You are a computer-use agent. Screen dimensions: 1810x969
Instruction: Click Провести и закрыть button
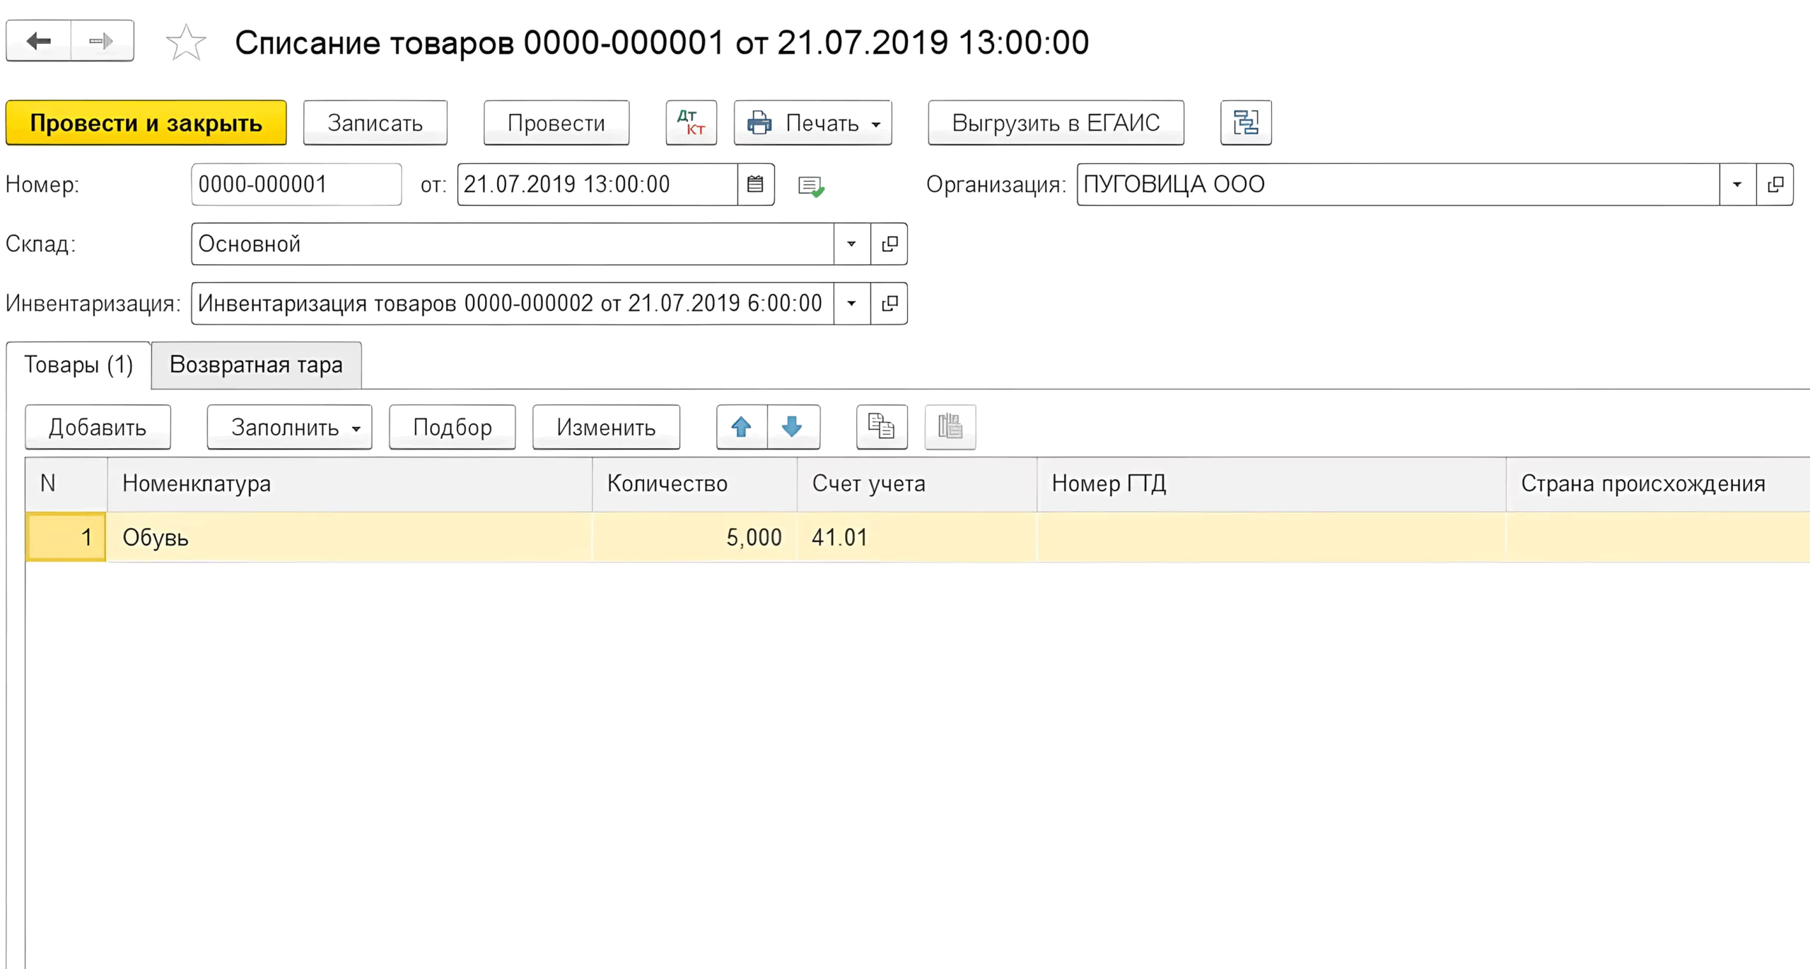[x=146, y=122]
